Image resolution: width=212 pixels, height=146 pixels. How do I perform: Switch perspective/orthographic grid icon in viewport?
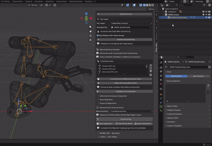[x=90, y=40]
